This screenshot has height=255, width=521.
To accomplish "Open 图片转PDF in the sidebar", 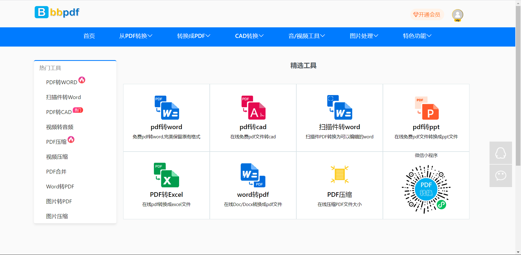I will pos(59,201).
